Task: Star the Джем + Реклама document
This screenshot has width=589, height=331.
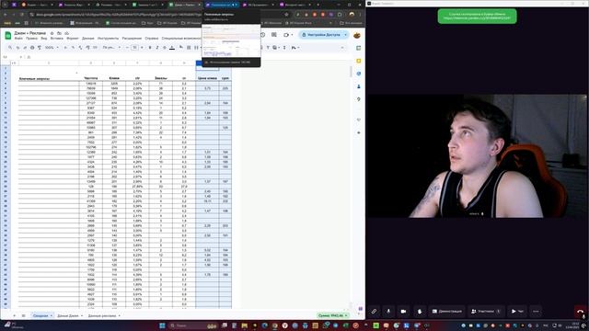Action: (x=52, y=33)
